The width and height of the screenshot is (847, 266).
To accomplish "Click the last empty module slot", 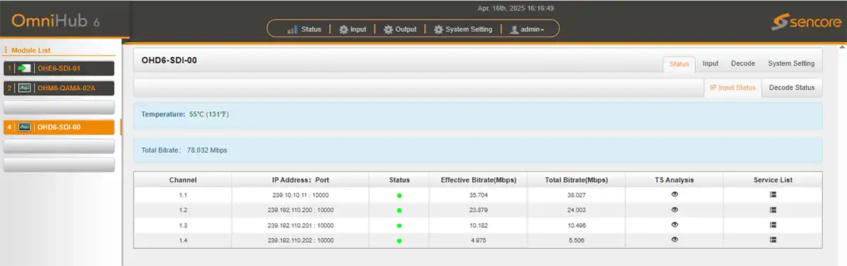I will [59, 165].
